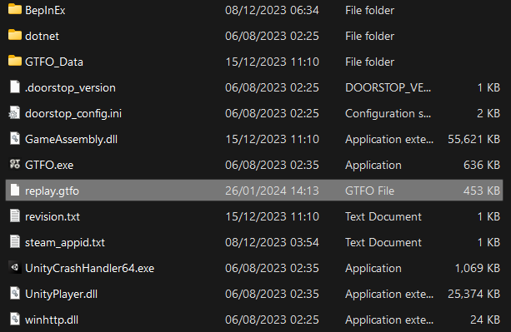
Task: Select the .doorstop_version file name
Action: click(70, 88)
